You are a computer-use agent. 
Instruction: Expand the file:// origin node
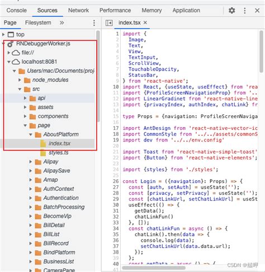pyautogui.click(x=8, y=53)
